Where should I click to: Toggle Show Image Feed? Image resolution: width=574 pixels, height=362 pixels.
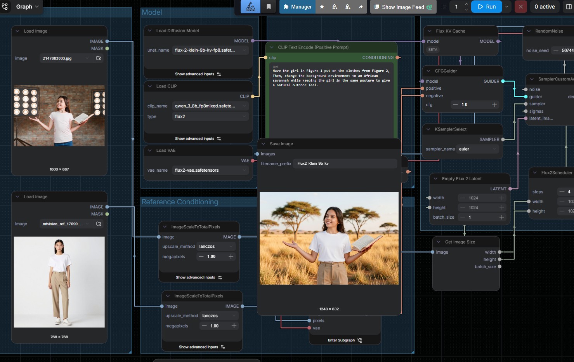pos(402,7)
